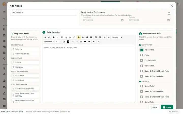Apply strikethrough formatting

point(66,37)
